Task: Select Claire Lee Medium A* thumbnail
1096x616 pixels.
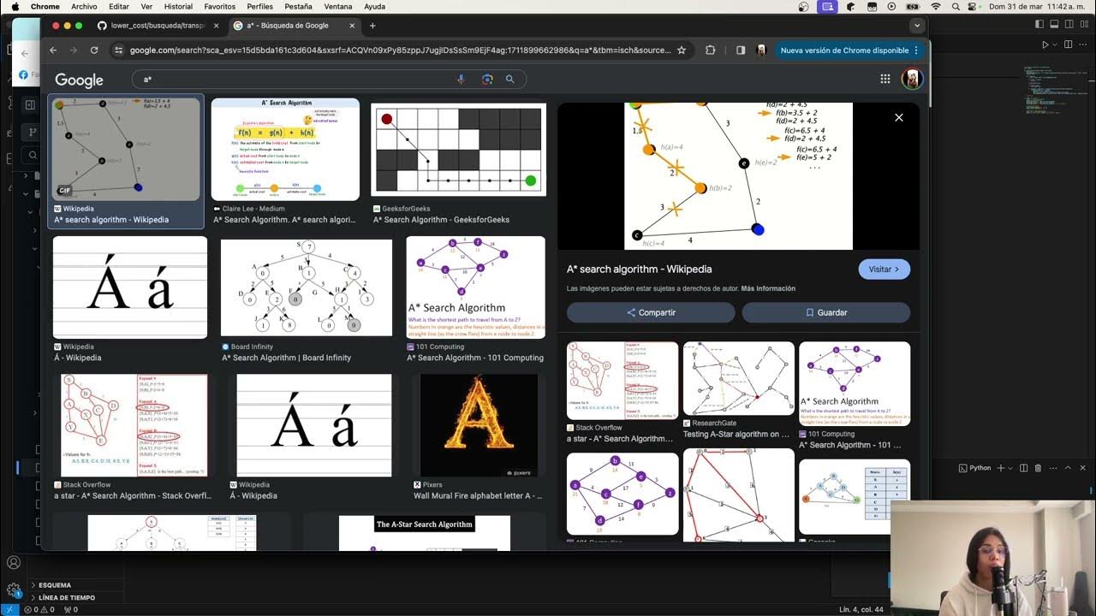Action: (285, 149)
